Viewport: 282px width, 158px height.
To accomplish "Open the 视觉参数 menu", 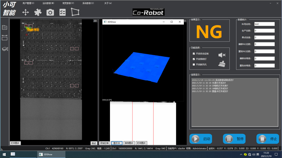I will [68, 3].
